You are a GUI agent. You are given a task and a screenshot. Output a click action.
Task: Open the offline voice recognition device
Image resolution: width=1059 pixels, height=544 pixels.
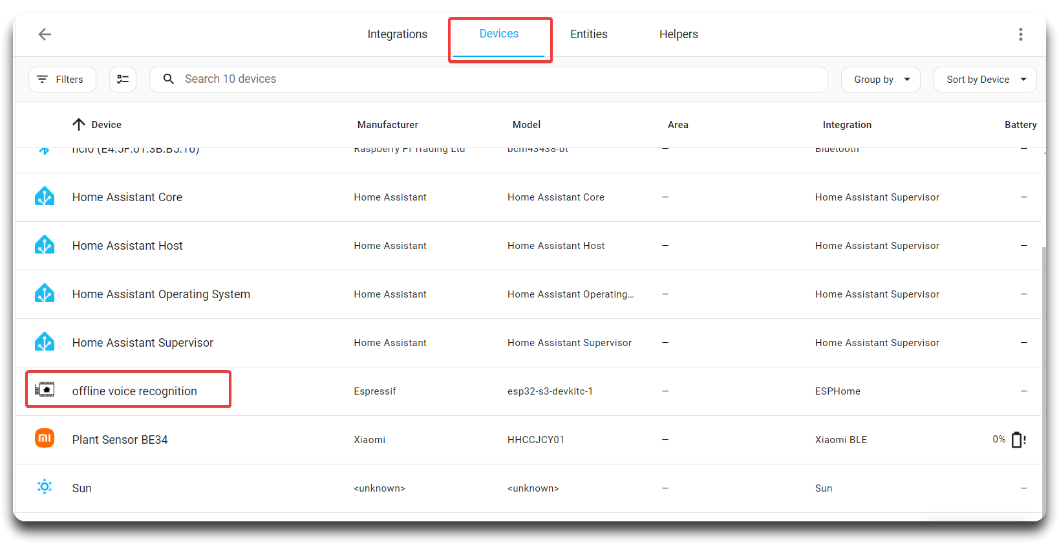[134, 391]
